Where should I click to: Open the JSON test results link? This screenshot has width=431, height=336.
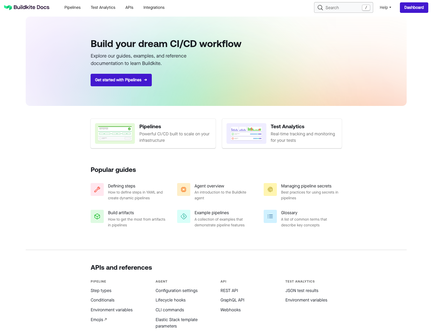(x=302, y=291)
